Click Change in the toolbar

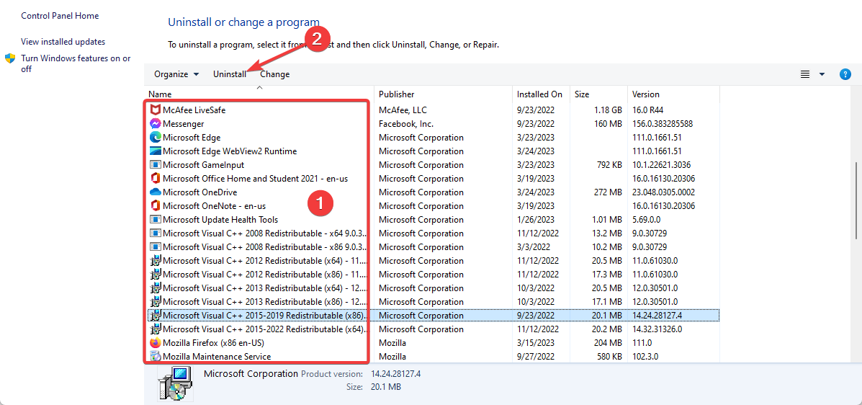[275, 74]
